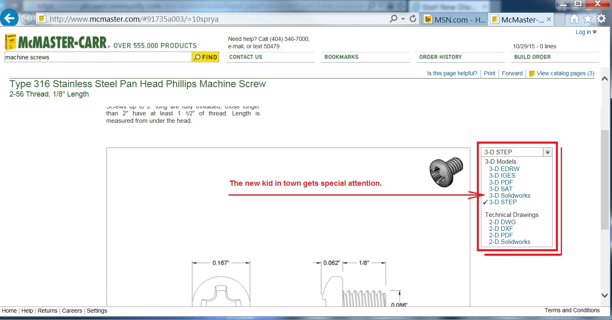Select the McMaster-Carr browser tab

[x=521, y=19]
